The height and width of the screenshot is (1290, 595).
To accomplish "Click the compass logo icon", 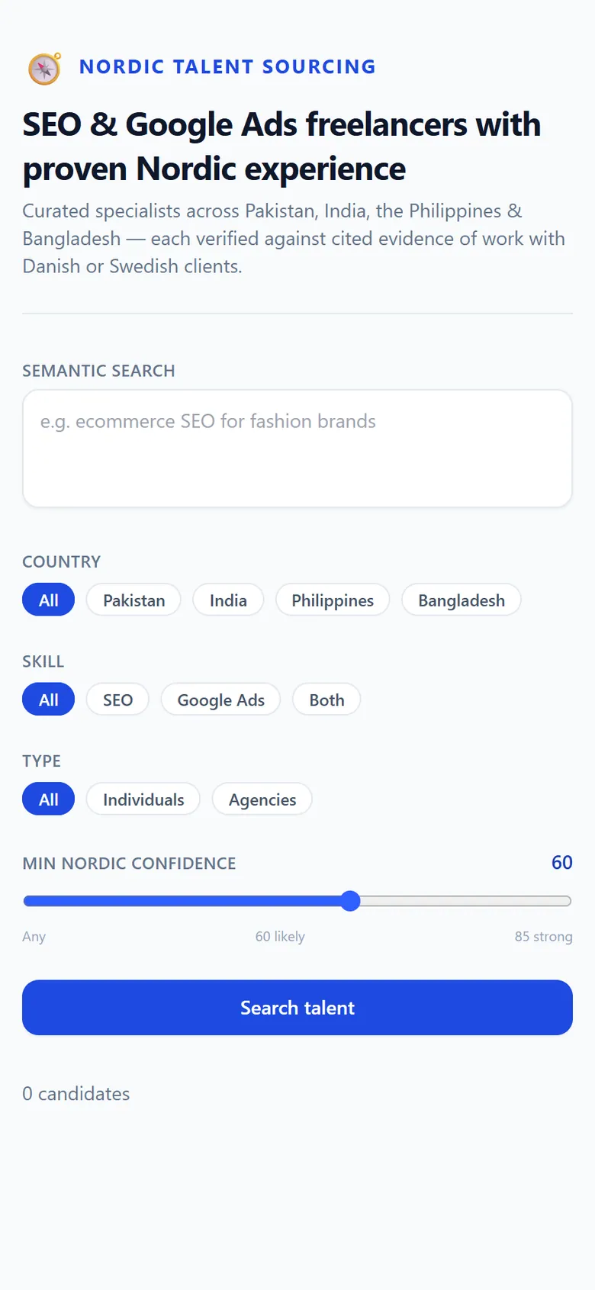I will tap(44, 68).
